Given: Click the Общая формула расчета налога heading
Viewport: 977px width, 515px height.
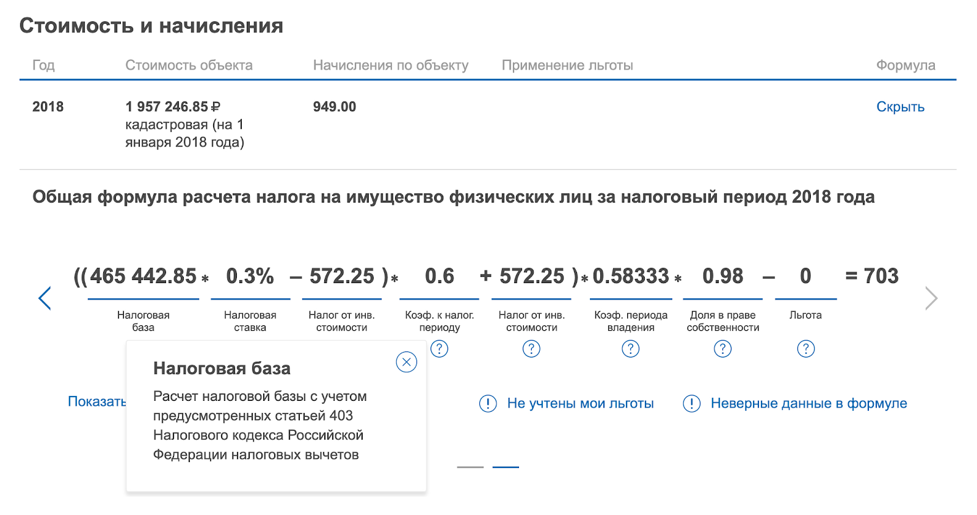Looking at the screenshot, I should 454,197.
